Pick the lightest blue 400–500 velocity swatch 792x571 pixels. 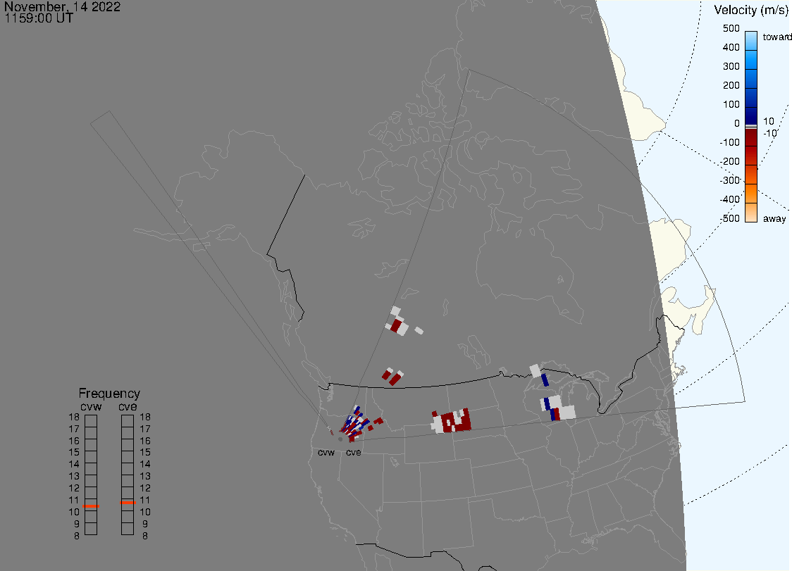(x=751, y=41)
